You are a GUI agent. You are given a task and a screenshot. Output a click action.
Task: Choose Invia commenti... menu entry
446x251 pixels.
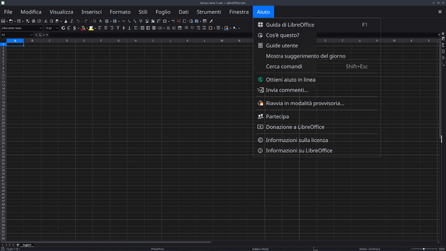pos(316,90)
